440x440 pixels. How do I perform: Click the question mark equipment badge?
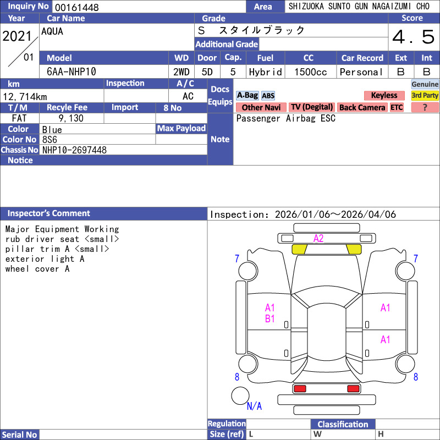[425, 108]
